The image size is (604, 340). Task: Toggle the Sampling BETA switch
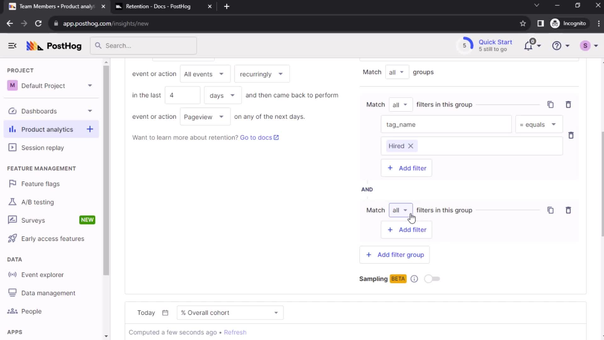[x=431, y=279]
